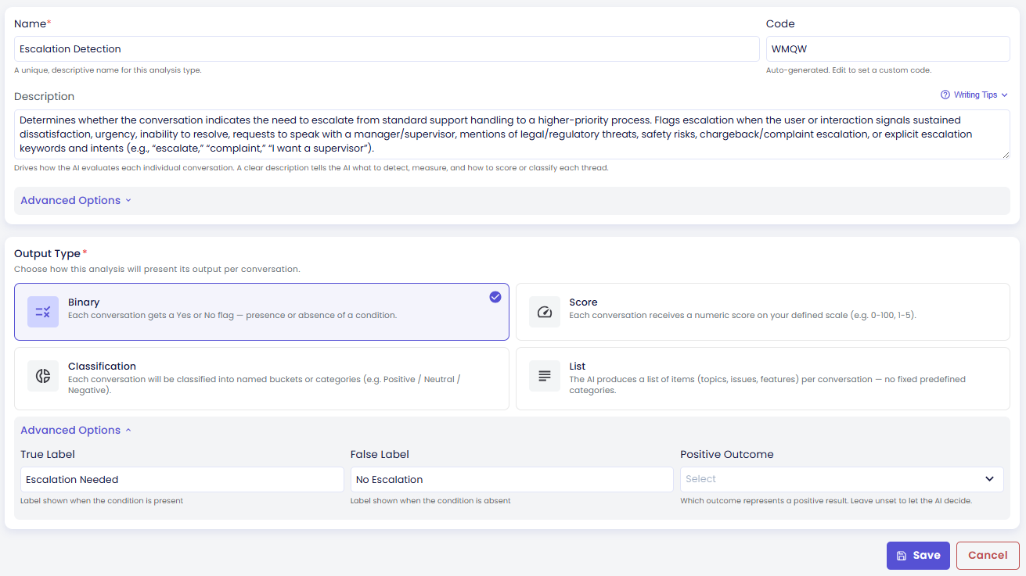
Task: Click the Classification pie chart icon
Action: 43,376
